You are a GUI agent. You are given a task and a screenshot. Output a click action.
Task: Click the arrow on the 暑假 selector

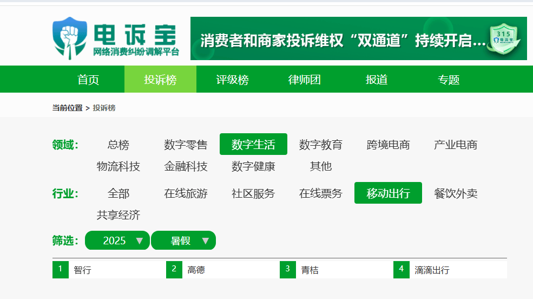[x=205, y=240]
